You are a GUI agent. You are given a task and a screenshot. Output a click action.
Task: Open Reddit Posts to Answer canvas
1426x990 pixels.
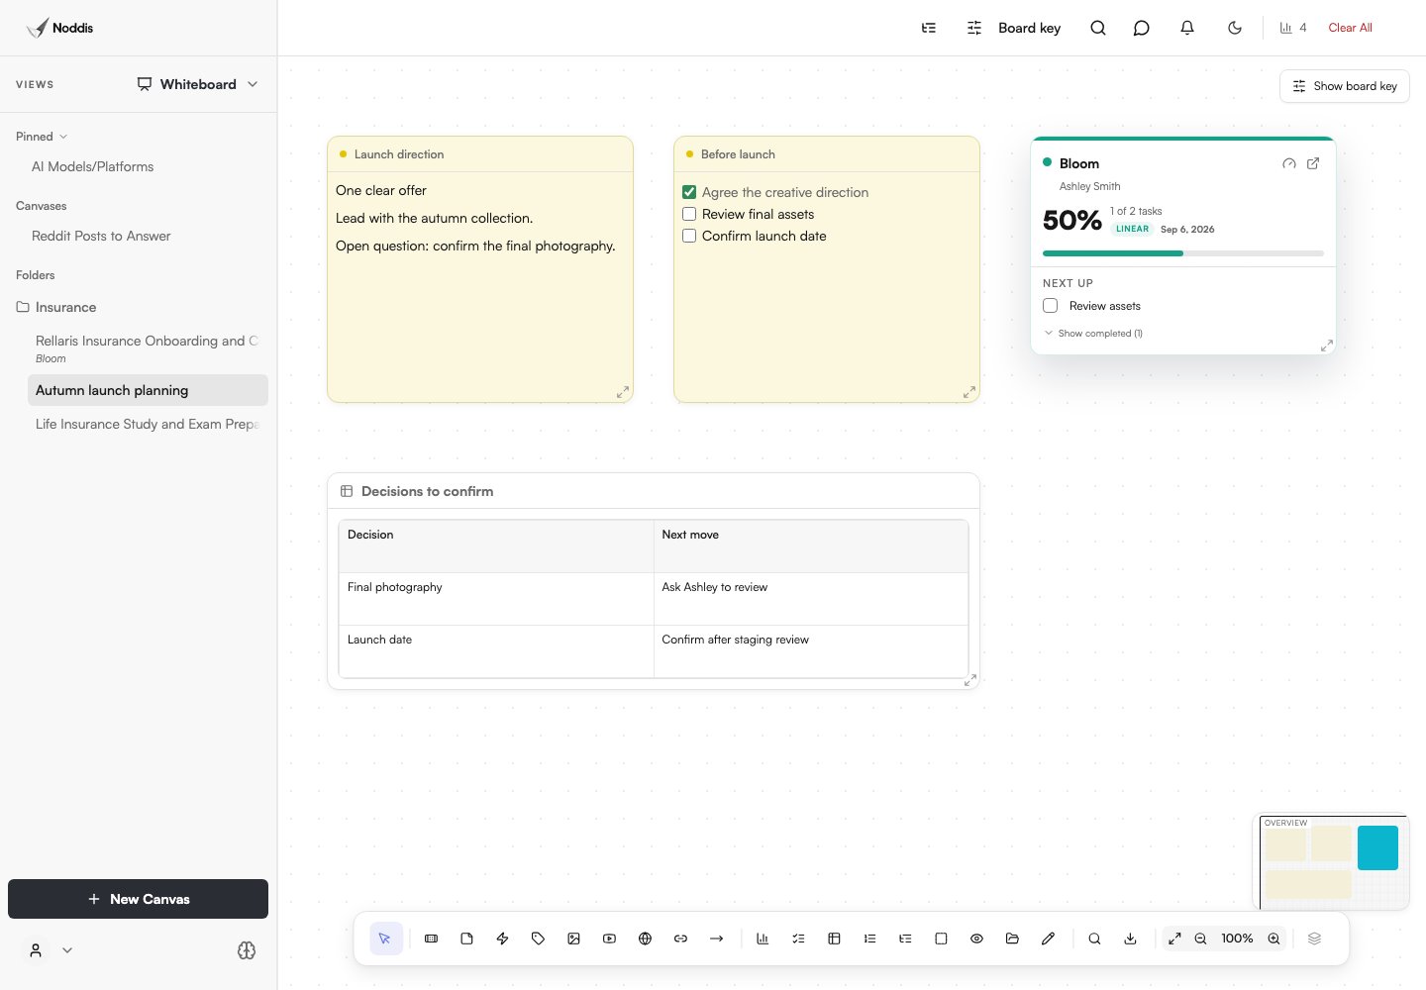click(101, 236)
